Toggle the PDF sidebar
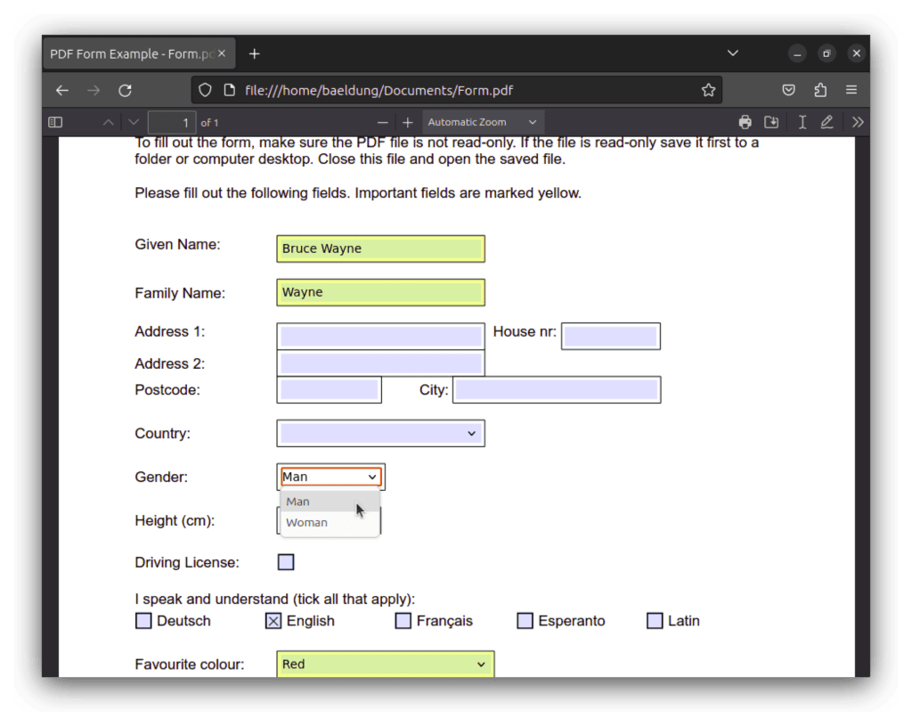 (x=55, y=122)
